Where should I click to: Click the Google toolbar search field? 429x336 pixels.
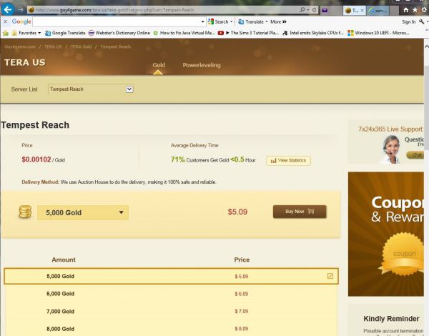[x=122, y=21]
